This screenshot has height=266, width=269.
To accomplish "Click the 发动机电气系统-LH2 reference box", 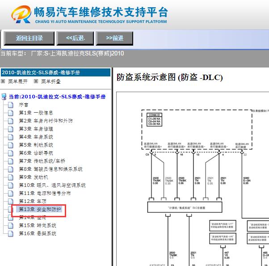I will pos(223,238).
